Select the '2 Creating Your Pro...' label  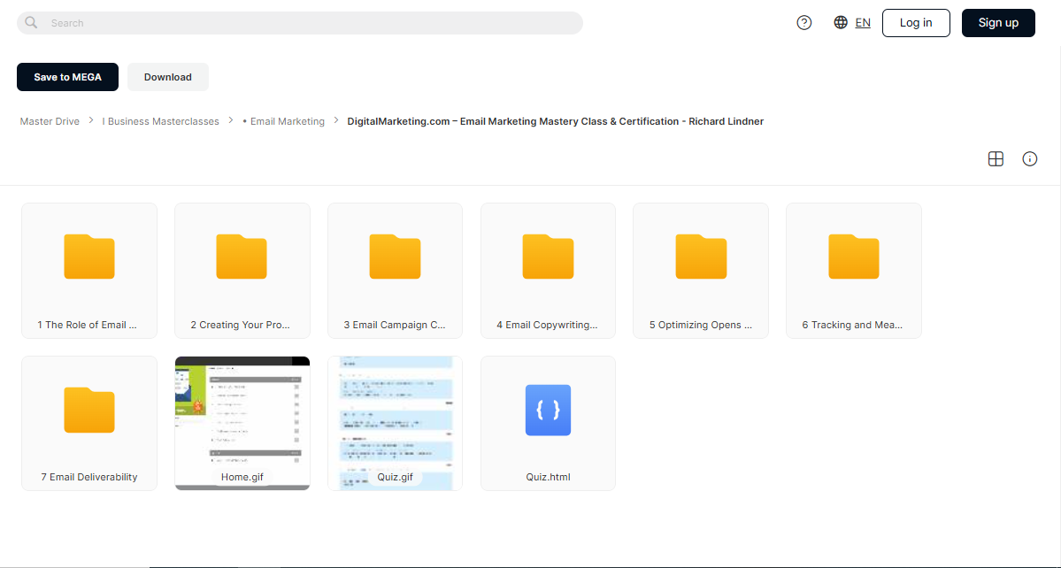240,325
